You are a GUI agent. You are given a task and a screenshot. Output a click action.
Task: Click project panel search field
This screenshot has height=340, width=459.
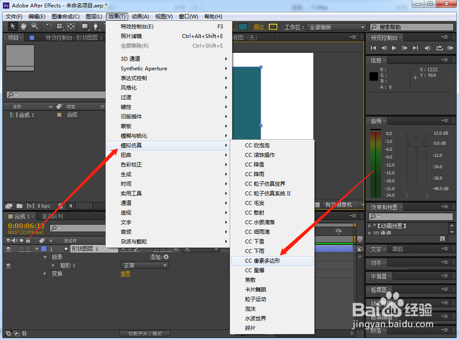point(56,94)
